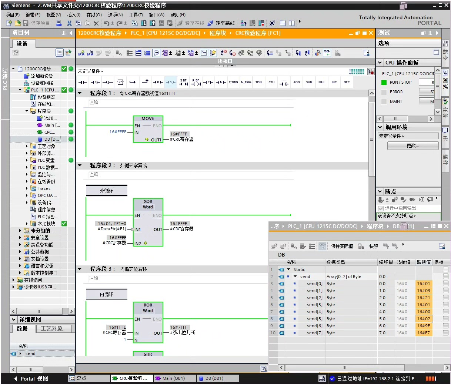The width and height of the screenshot is (451, 385).
Task: Open the 项目(P) menu
Action: click(x=13, y=15)
